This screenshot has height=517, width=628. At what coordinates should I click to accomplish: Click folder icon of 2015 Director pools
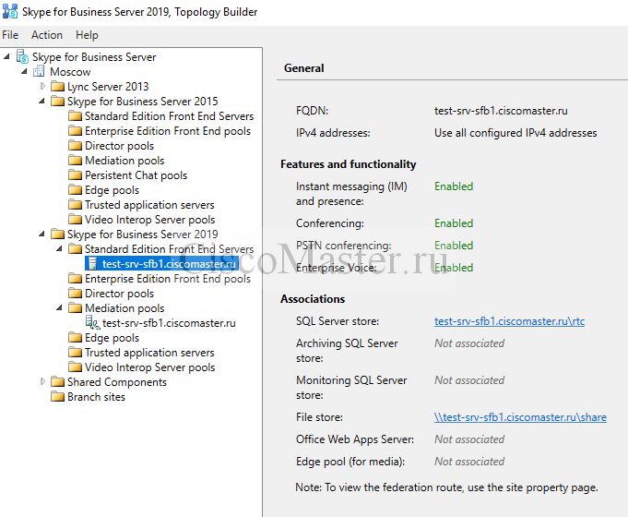pos(75,145)
